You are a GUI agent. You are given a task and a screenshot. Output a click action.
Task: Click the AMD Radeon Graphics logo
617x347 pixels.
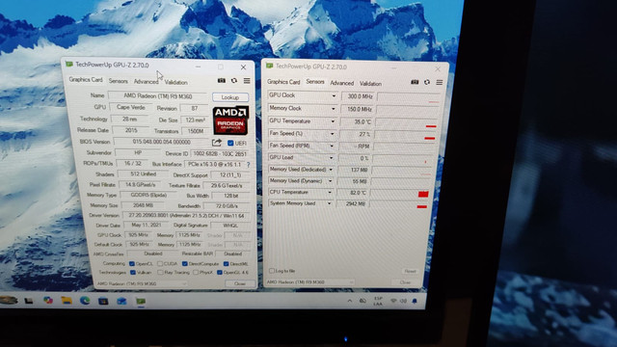pos(230,120)
